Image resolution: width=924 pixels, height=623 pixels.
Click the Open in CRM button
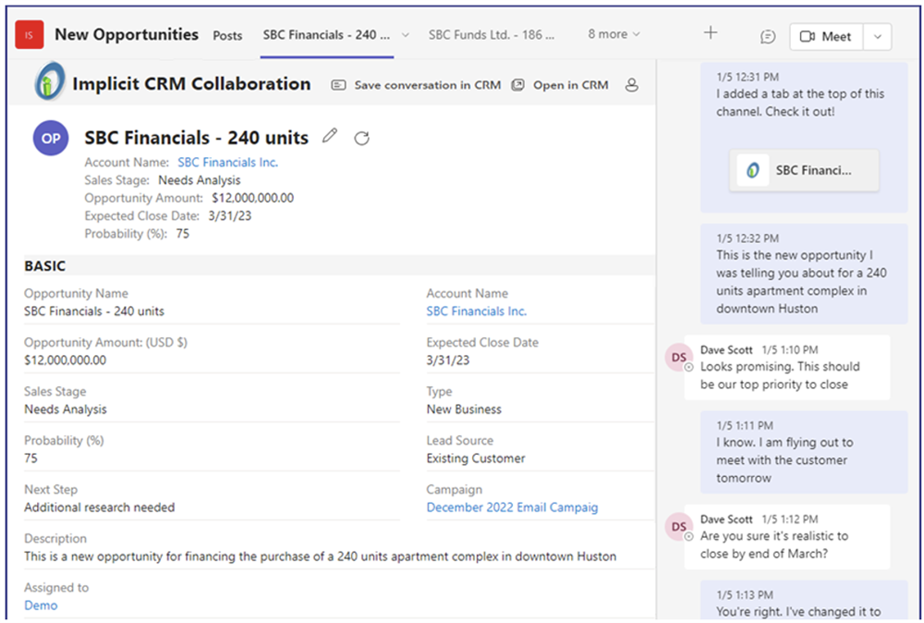click(x=561, y=85)
